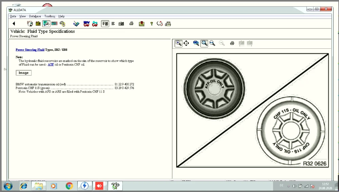Click the CHF 11S - OIL ONLY cap picture
The image size is (339, 192).
tap(291, 130)
